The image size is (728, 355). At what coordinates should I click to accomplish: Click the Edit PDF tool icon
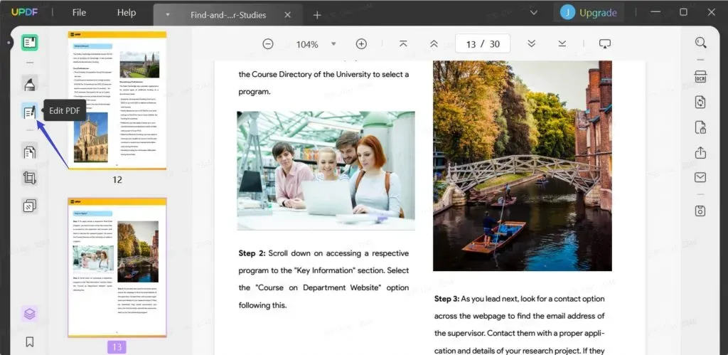pos(29,112)
